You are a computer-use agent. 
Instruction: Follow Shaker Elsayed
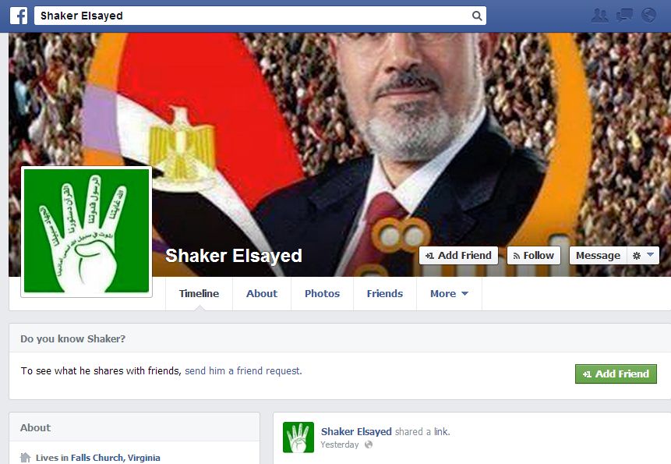(x=534, y=256)
